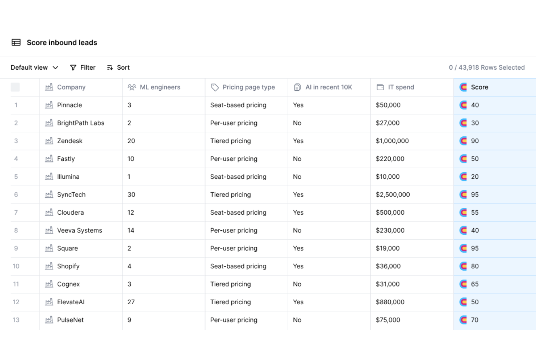Click the company icon beside Square
The image size is (536, 358).
(49, 248)
